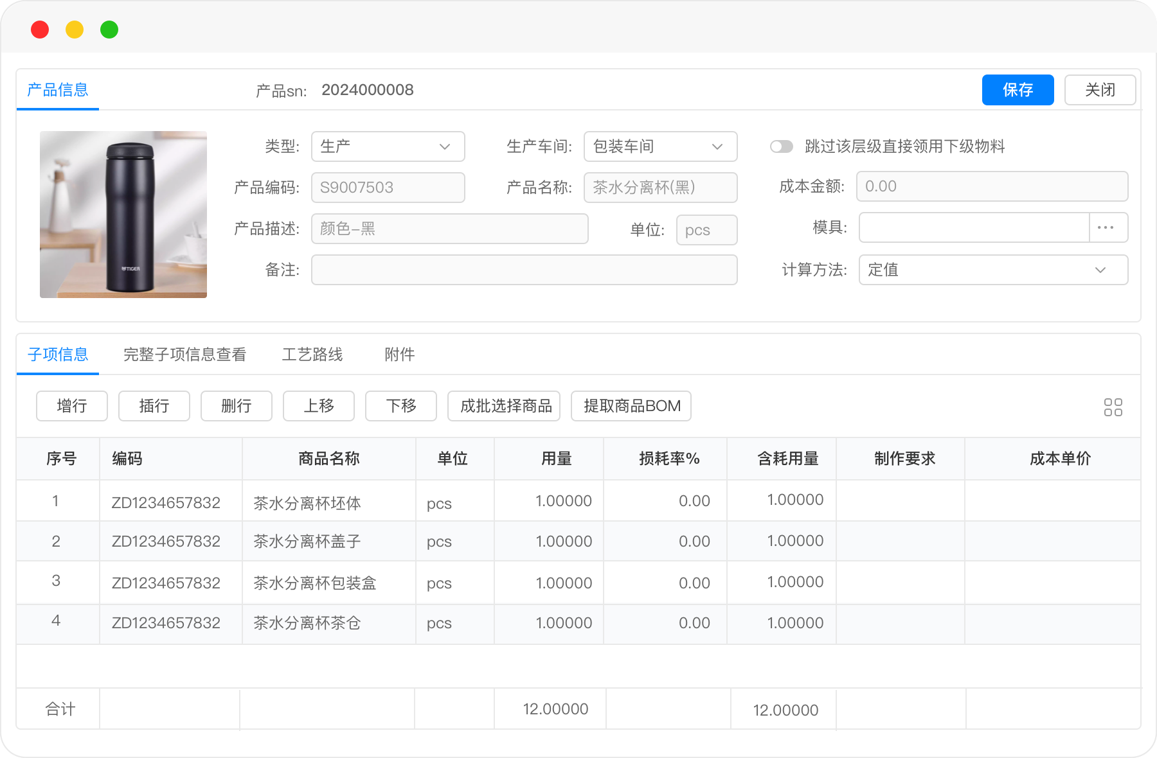Viewport: 1157px width, 758px height.
Task: Click 用量 cell of 茶水分离杯盖子 row
Action: coord(549,541)
